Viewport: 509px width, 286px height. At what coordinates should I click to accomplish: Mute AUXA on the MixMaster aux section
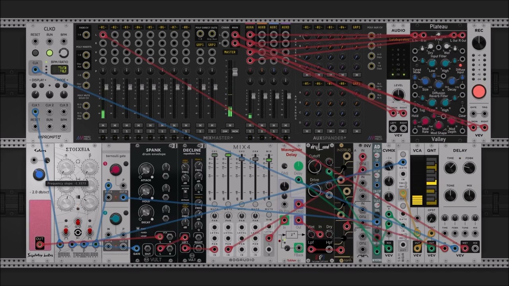point(250,126)
